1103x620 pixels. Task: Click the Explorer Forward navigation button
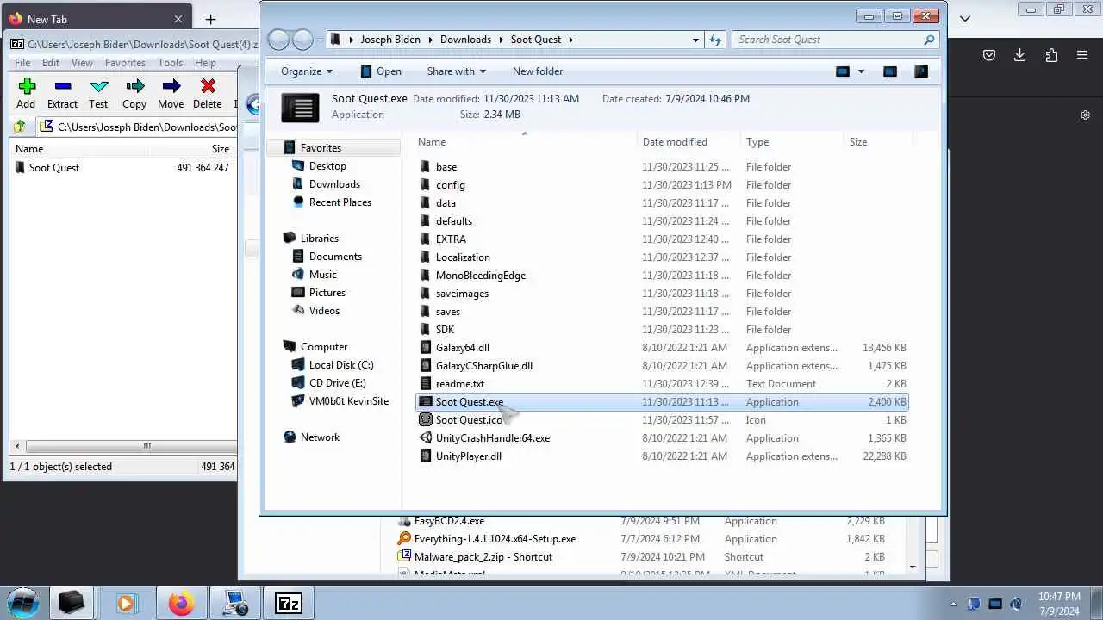point(302,40)
